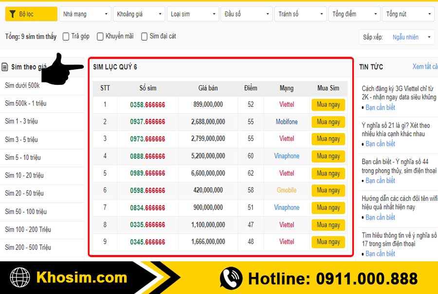
Task: Check the Khuyến mãi option
Action: 100,36
